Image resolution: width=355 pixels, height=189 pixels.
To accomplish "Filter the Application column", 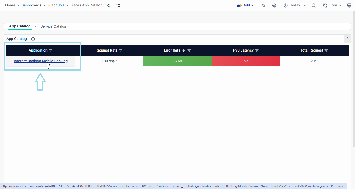I will 51,50.
